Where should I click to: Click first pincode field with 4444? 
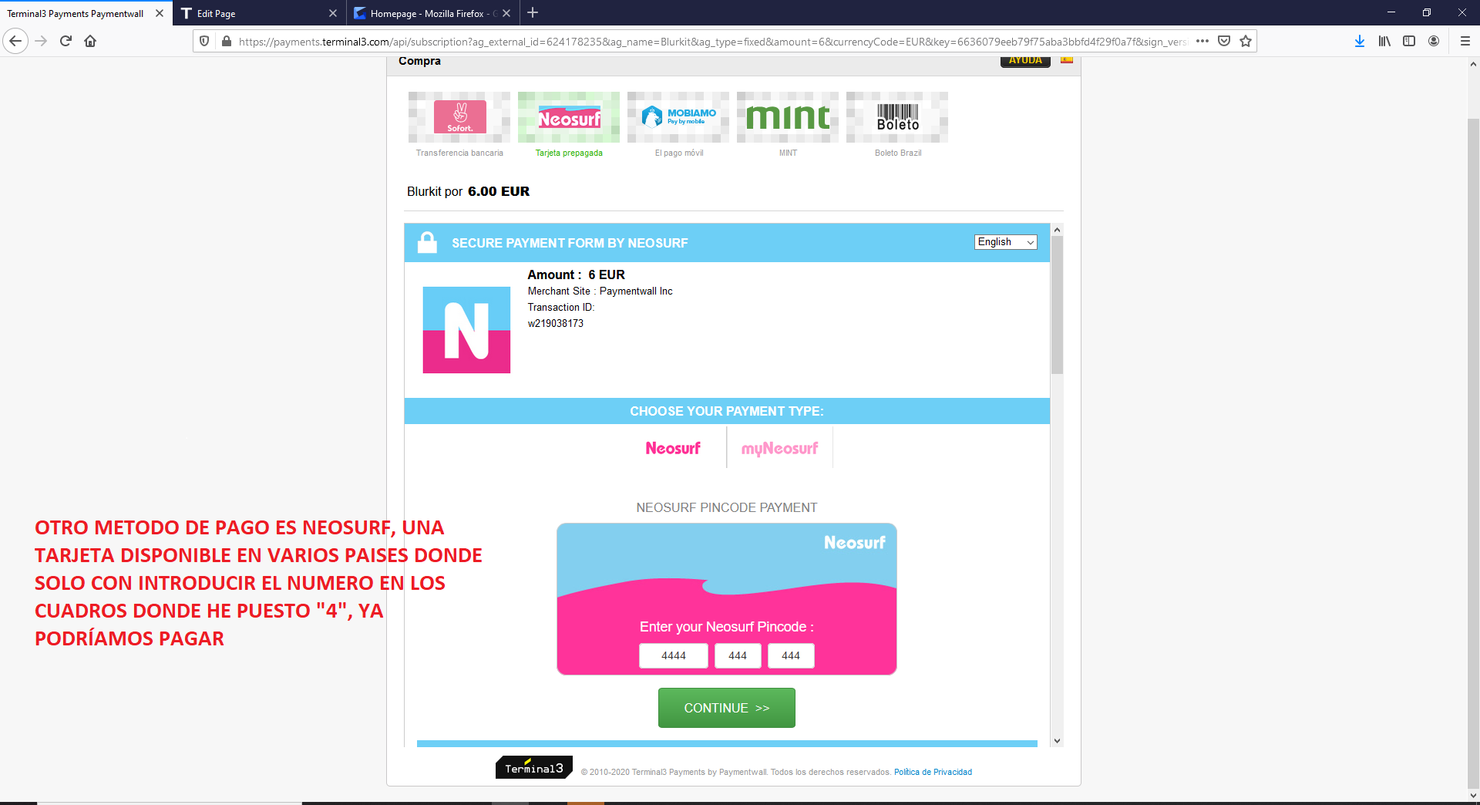[674, 655]
